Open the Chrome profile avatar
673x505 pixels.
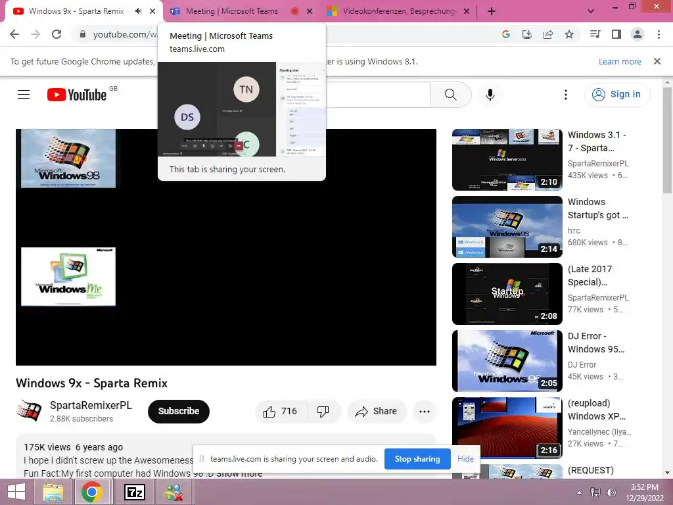pos(638,34)
